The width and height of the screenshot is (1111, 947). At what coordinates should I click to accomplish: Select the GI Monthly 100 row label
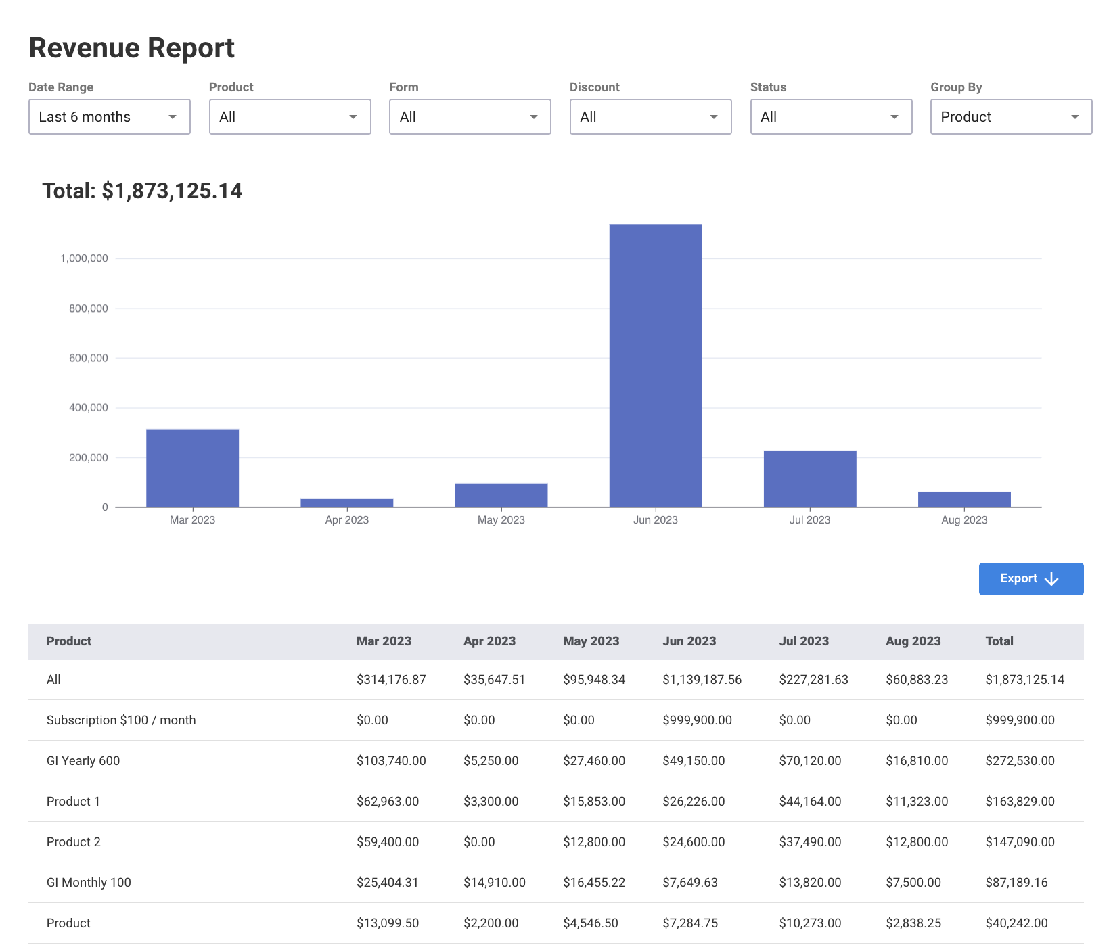[x=89, y=883]
